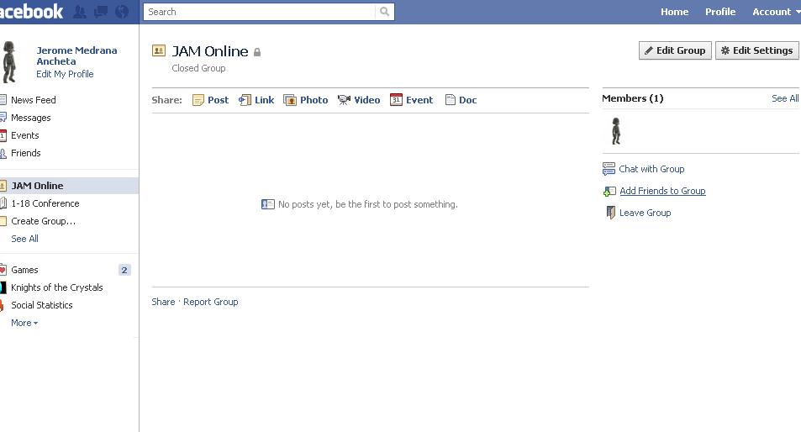
Task: Click the JAM Online group icon beside title
Action: (x=159, y=50)
